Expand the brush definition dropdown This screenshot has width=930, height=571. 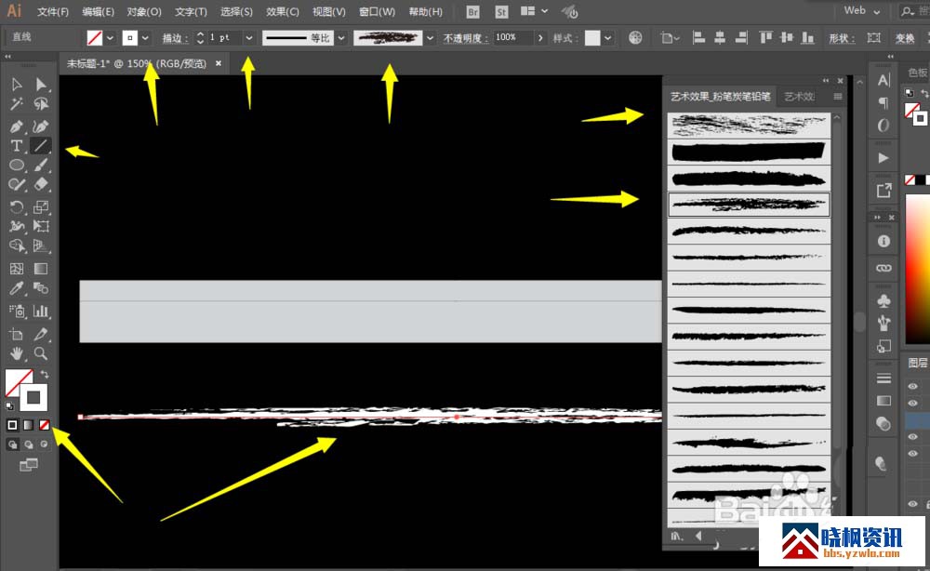point(429,38)
